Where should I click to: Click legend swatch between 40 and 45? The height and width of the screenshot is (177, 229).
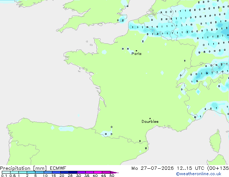(98, 172)
